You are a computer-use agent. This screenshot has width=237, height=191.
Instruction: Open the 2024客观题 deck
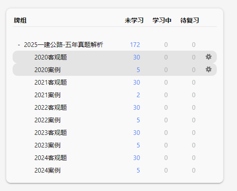click(x=50, y=158)
